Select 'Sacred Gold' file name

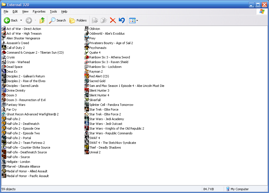pyautogui.click(x=97, y=81)
